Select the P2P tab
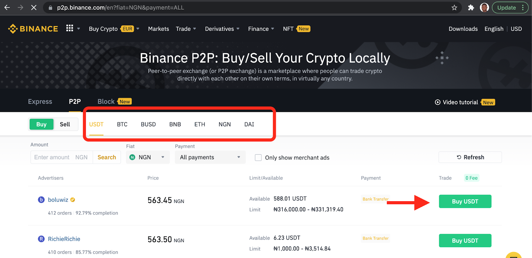The image size is (532, 258). pos(75,102)
